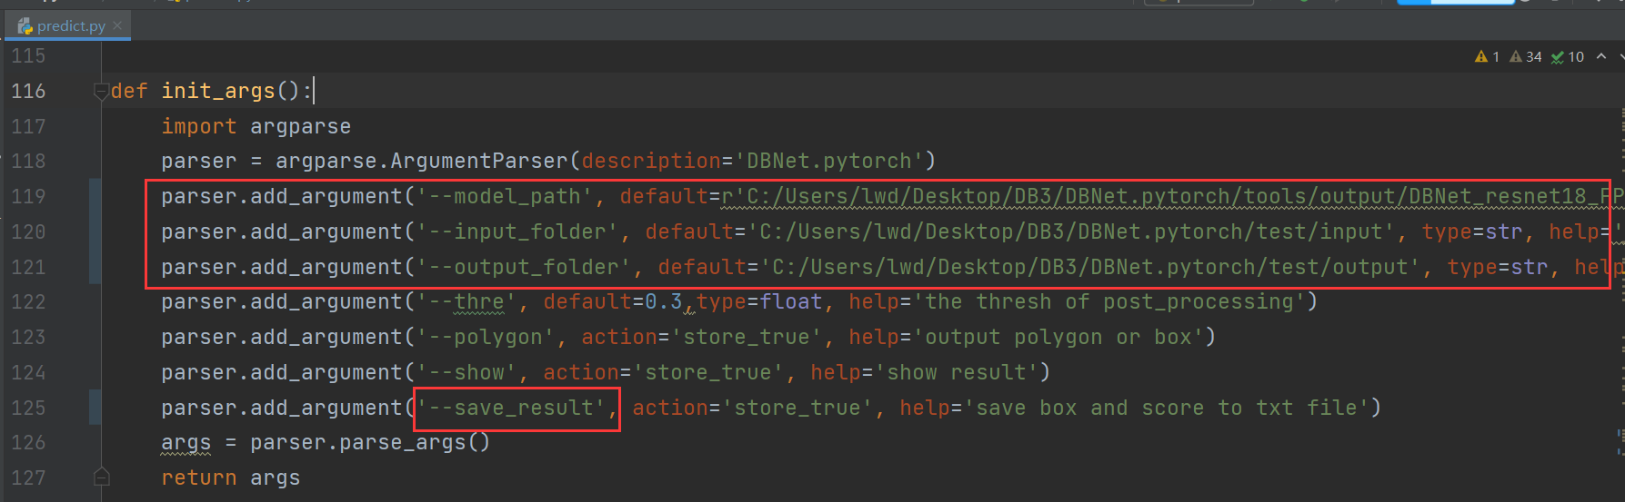
Task: Click the weak warning icon showing 34
Action: coord(1517,56)
